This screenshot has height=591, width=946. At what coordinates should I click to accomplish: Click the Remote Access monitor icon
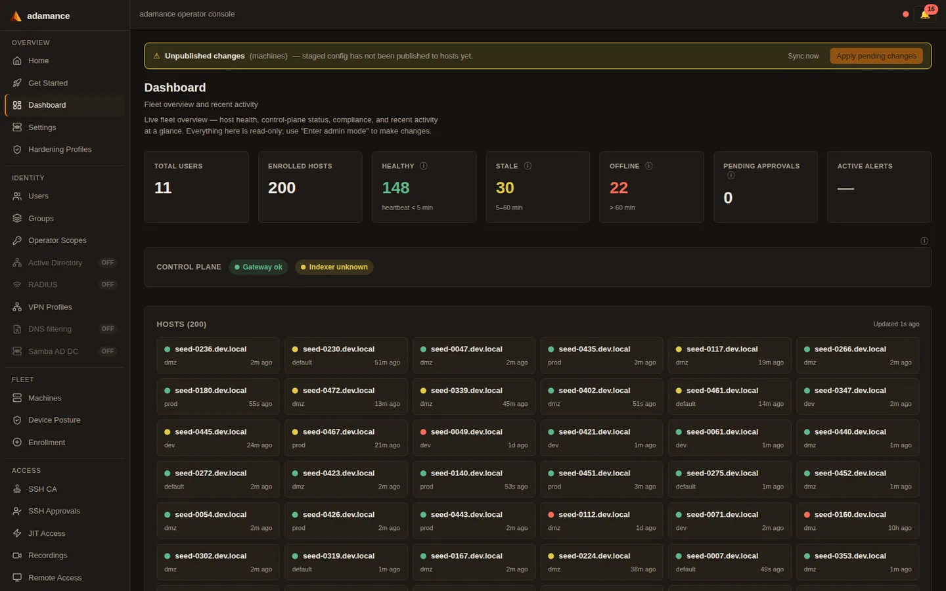point(17,577)
